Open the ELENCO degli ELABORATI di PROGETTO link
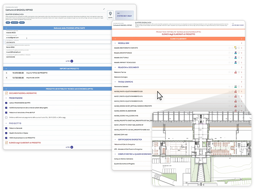Screen dimensions: 256x190 click(25, 143)
